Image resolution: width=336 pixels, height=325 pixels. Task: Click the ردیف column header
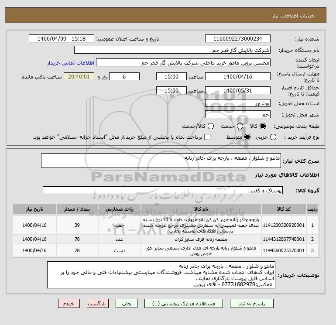click(312, 209)
